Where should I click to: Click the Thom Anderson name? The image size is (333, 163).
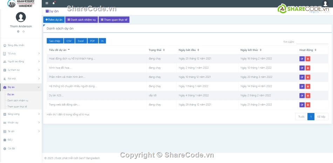tap(21, 26)
